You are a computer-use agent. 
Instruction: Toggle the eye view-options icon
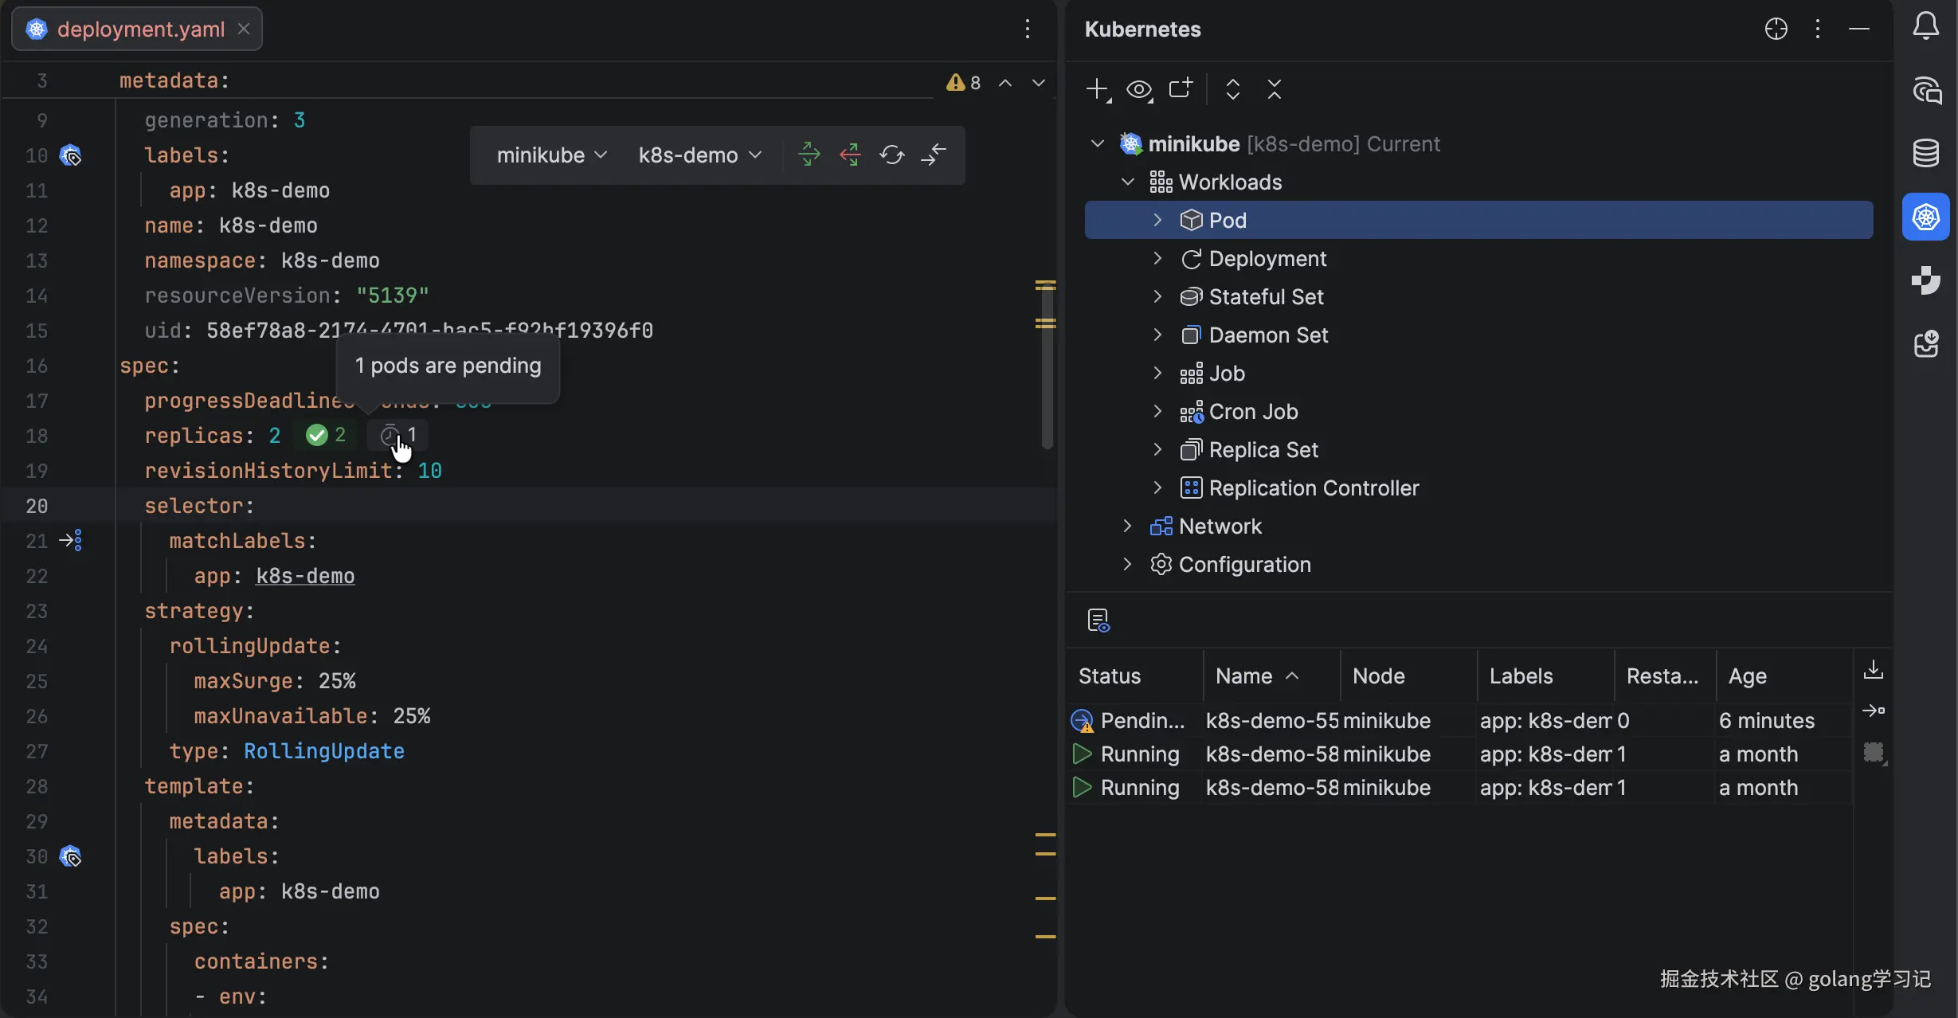[x=1139, y=89]
